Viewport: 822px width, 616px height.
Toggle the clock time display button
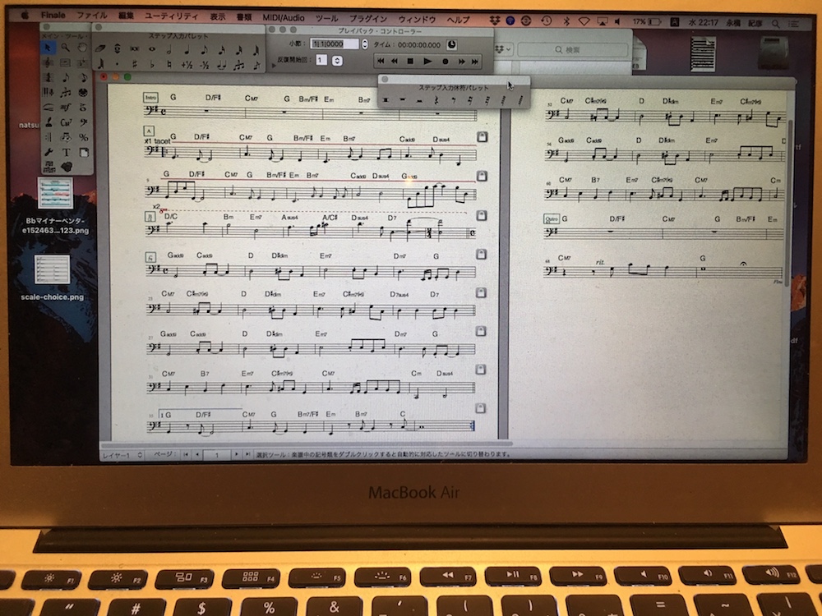(451, 45)
